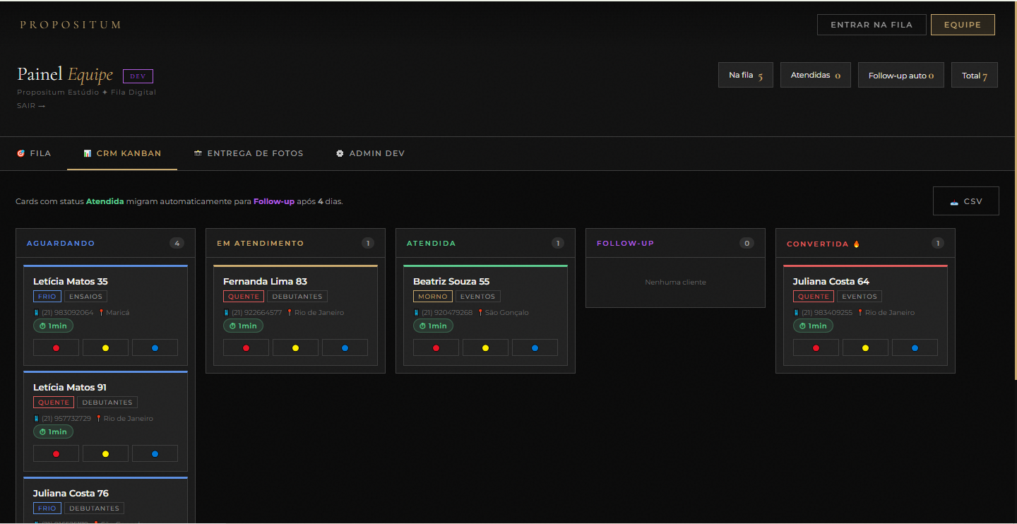Click the Equipe button
This screenshot has width=1017, height=524.
[963, 25]
